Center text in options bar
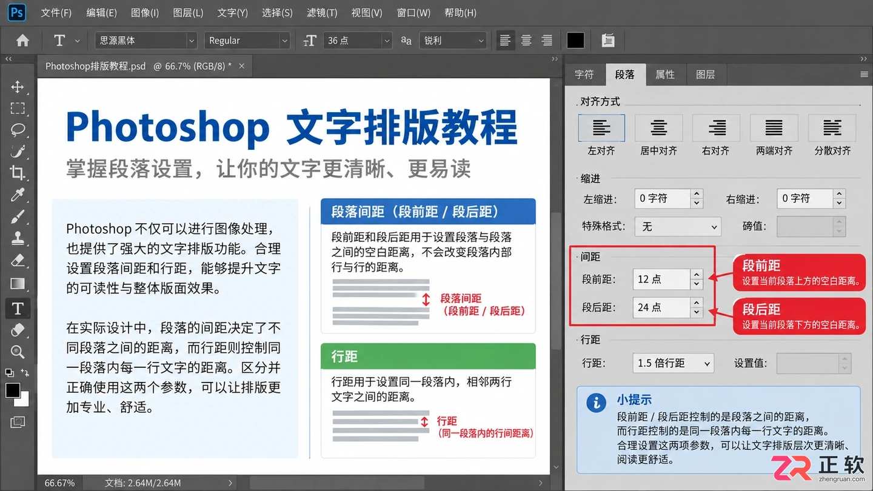Viewport: 873px width, 491px height. 526,41
